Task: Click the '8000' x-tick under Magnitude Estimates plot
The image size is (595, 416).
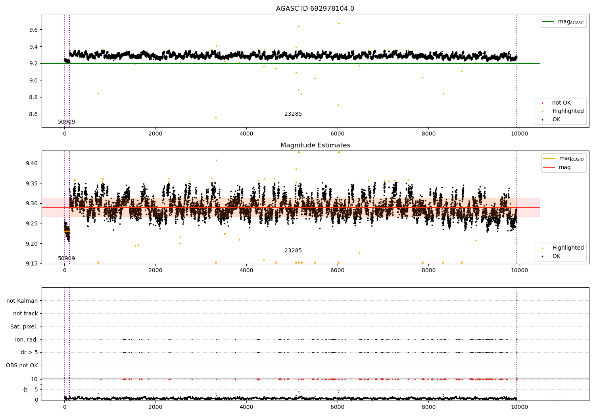Action: point(429,271)
